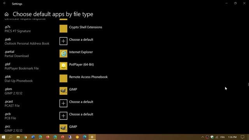Change Internet Explorer default for .partial

pyautogui.click(x=81, y=52)
